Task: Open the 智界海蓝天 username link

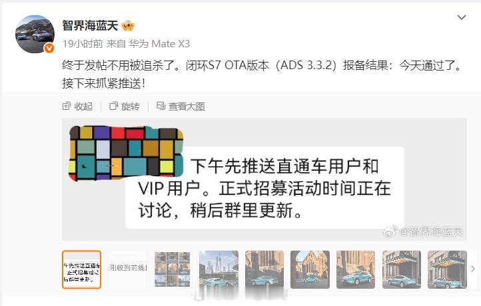Action: (90, 25)
